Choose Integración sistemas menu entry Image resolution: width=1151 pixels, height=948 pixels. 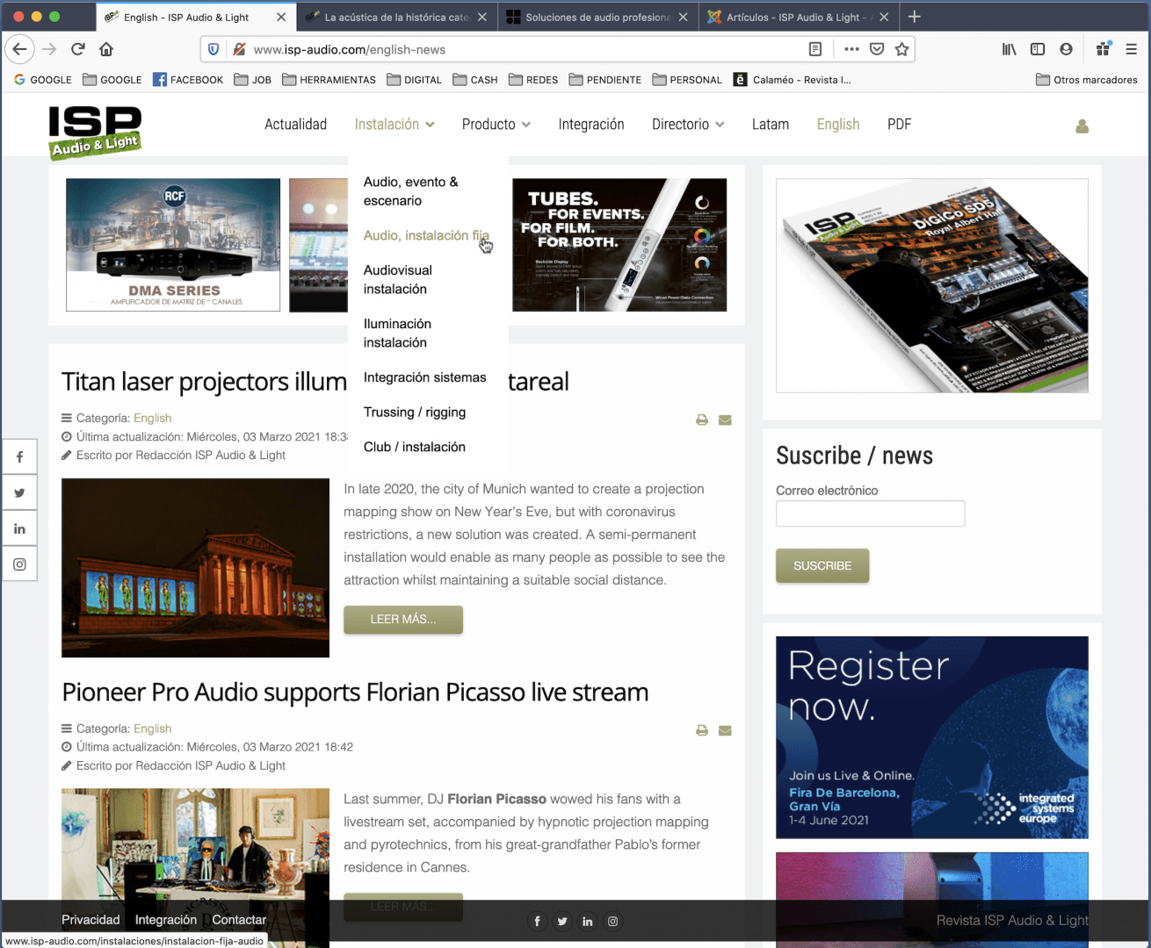[x=424, y=377]
